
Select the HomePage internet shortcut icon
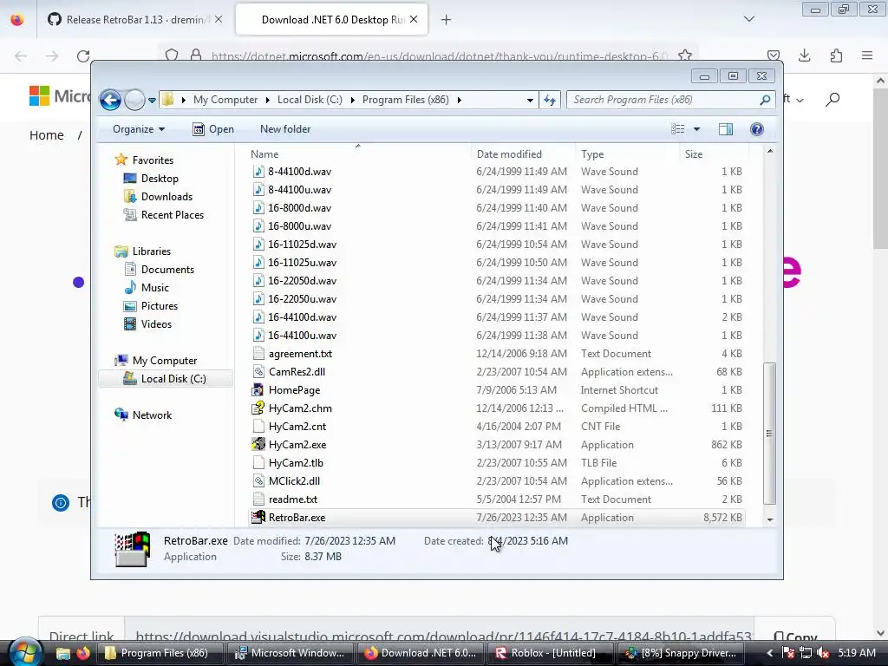point(258,390)
